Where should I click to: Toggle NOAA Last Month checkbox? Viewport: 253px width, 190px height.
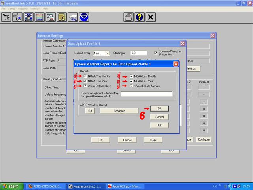pyautogui.click(x=131, y=76)
